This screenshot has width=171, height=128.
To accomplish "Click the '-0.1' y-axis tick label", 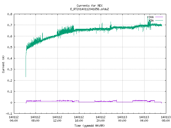I will click(9, 114).
